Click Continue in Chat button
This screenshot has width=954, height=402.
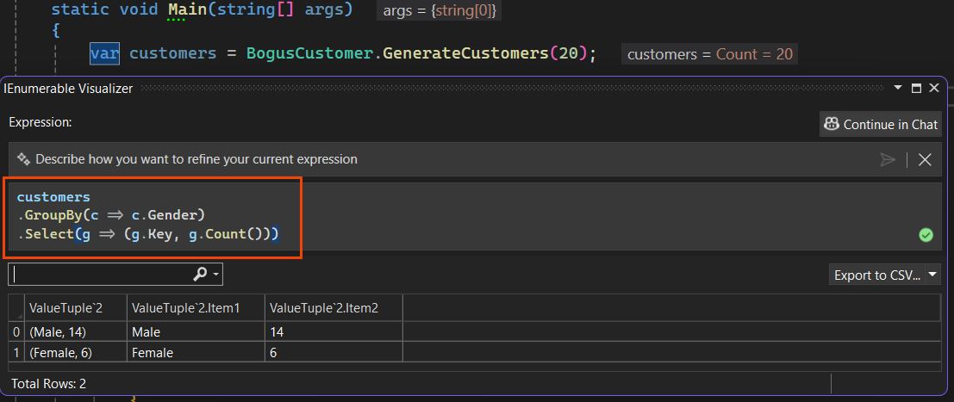(881, 124)
